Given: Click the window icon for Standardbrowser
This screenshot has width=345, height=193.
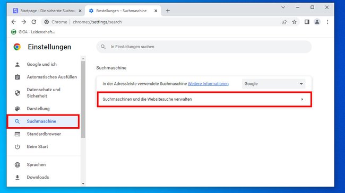Looking at the screenshot, I should pyautogui.click(x=18, y=134).
